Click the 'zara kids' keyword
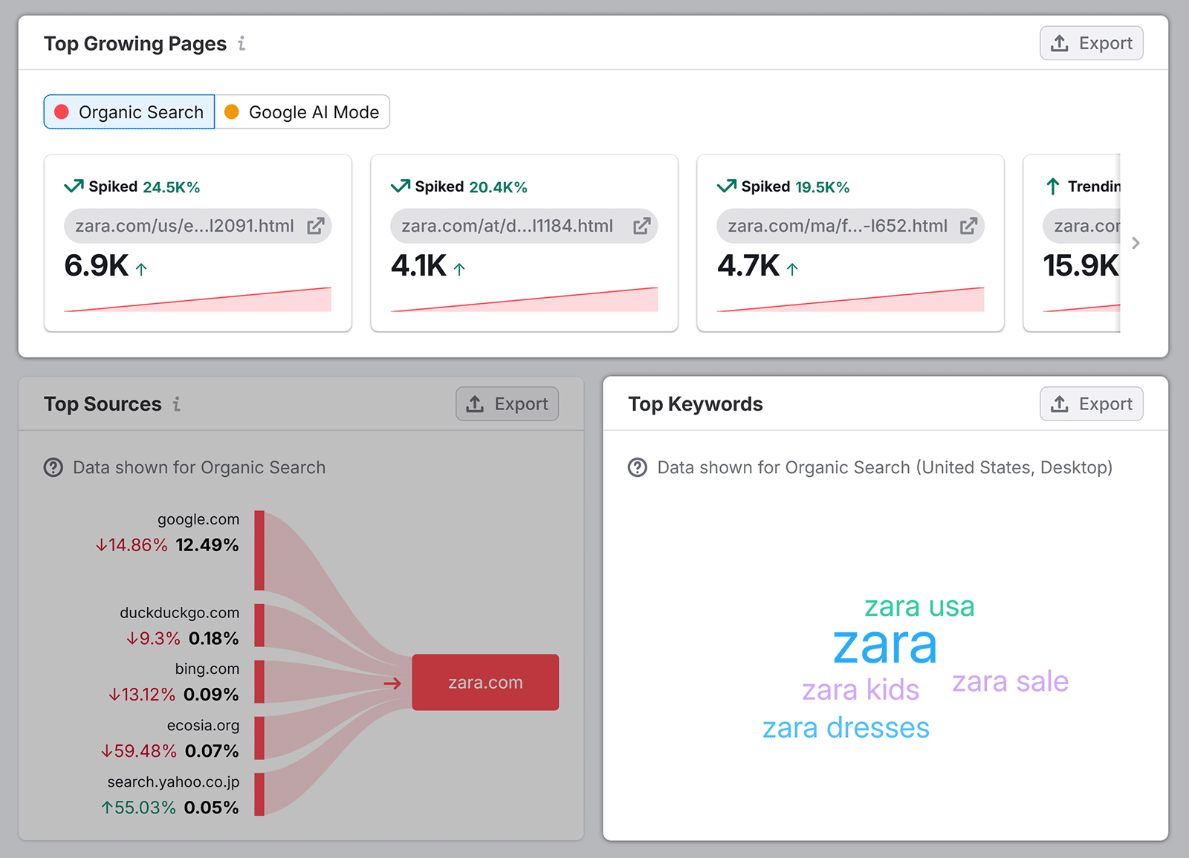 (x=861, y=690)
